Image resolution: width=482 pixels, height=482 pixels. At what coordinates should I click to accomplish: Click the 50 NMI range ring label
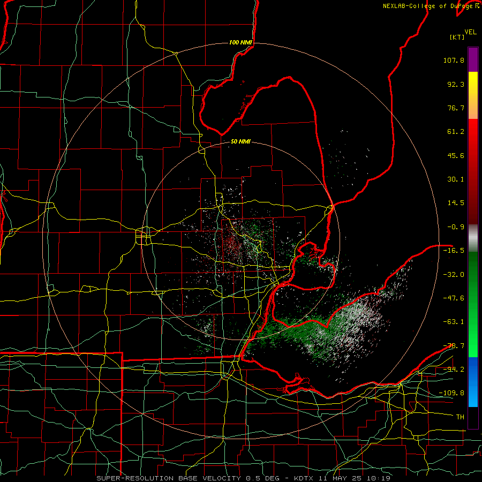[240, 141]
